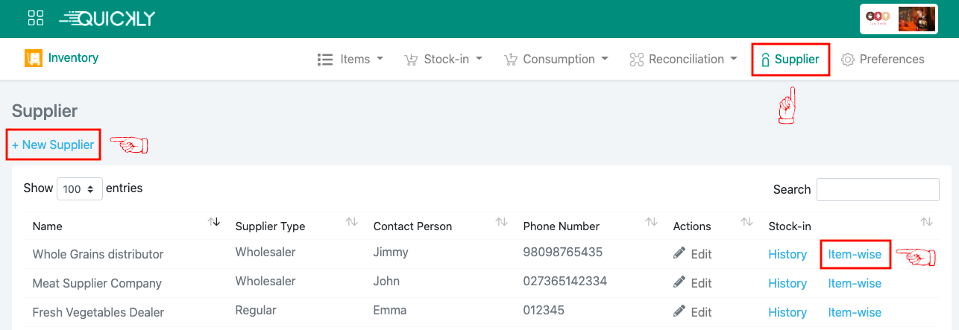Image resolution: width=959 pixels, height=330 pixels.
Task: Sort the table by Name column arrows
Action: point(214,222)
